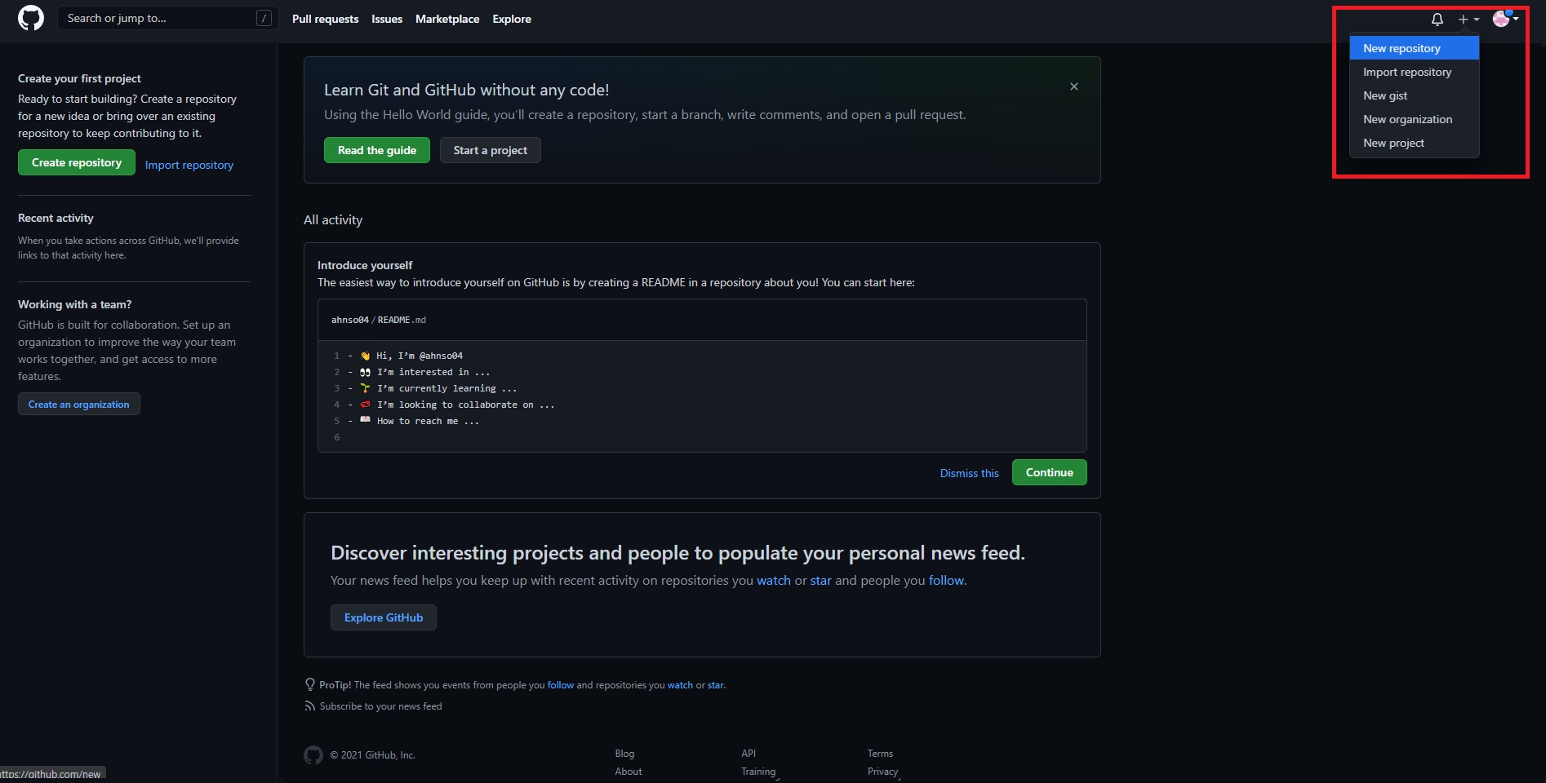The height and width of the screenshot is (783, 1546).
Task: Click the watch link in the ProTip
Action: pyautogui.click(x=680, y=685)
